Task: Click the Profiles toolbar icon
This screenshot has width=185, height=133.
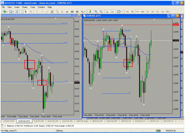Action: [x=11, y=12]
